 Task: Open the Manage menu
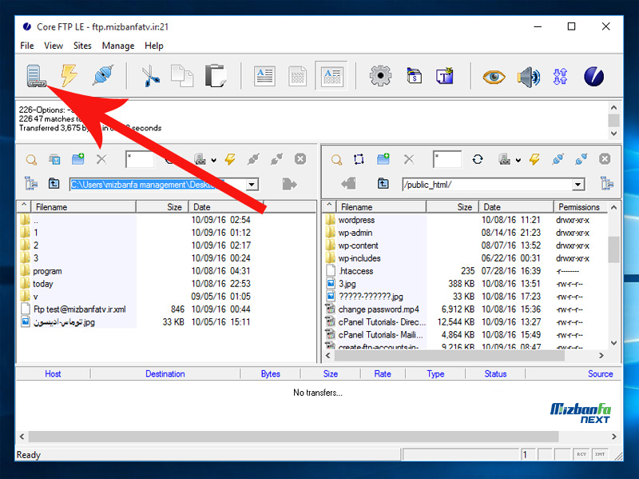[118, 46]
